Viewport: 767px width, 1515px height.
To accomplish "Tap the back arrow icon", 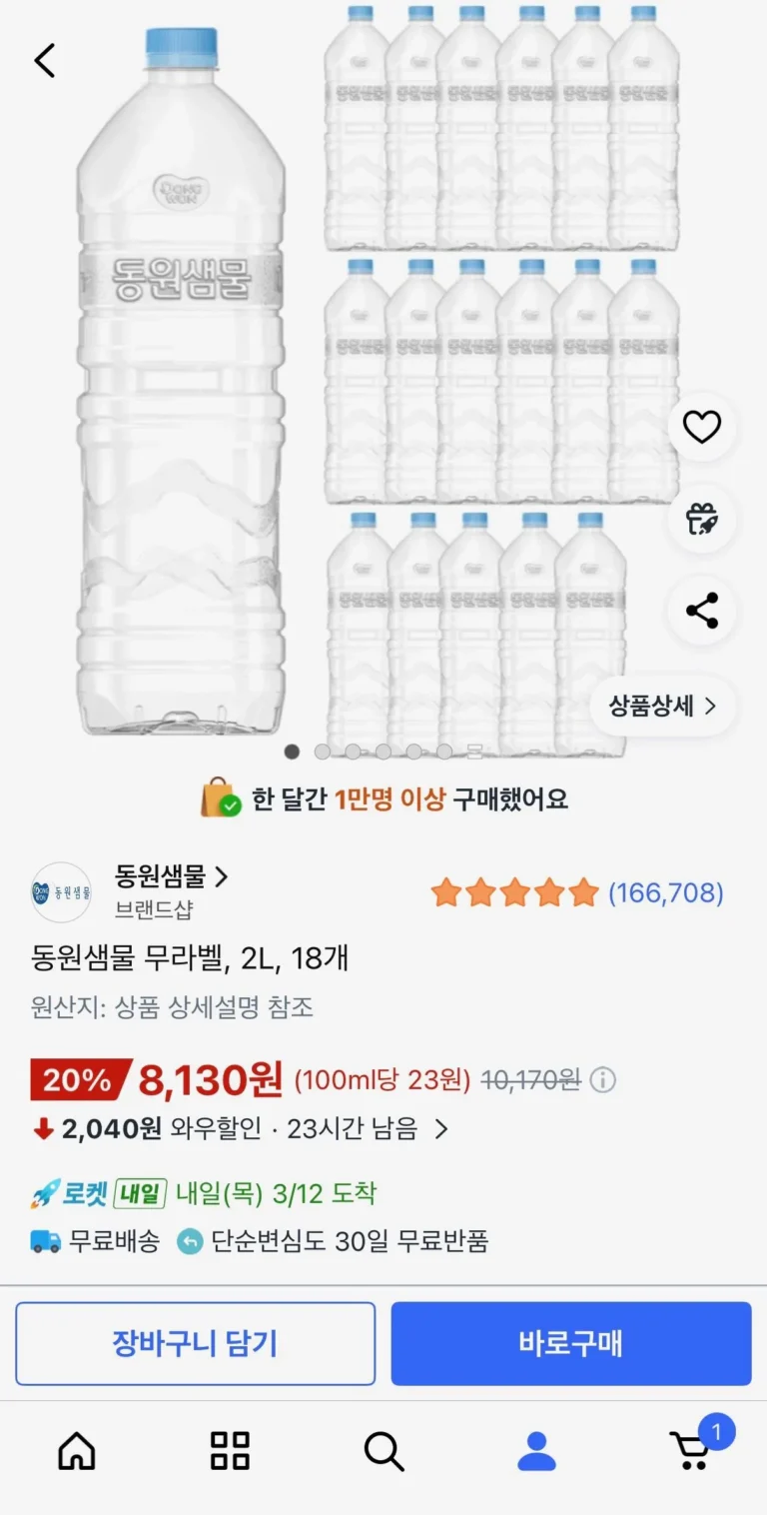I will [x=45, y=61].
